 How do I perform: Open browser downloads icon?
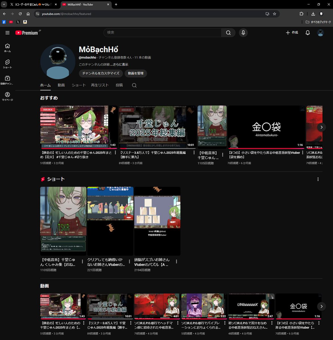313,14
